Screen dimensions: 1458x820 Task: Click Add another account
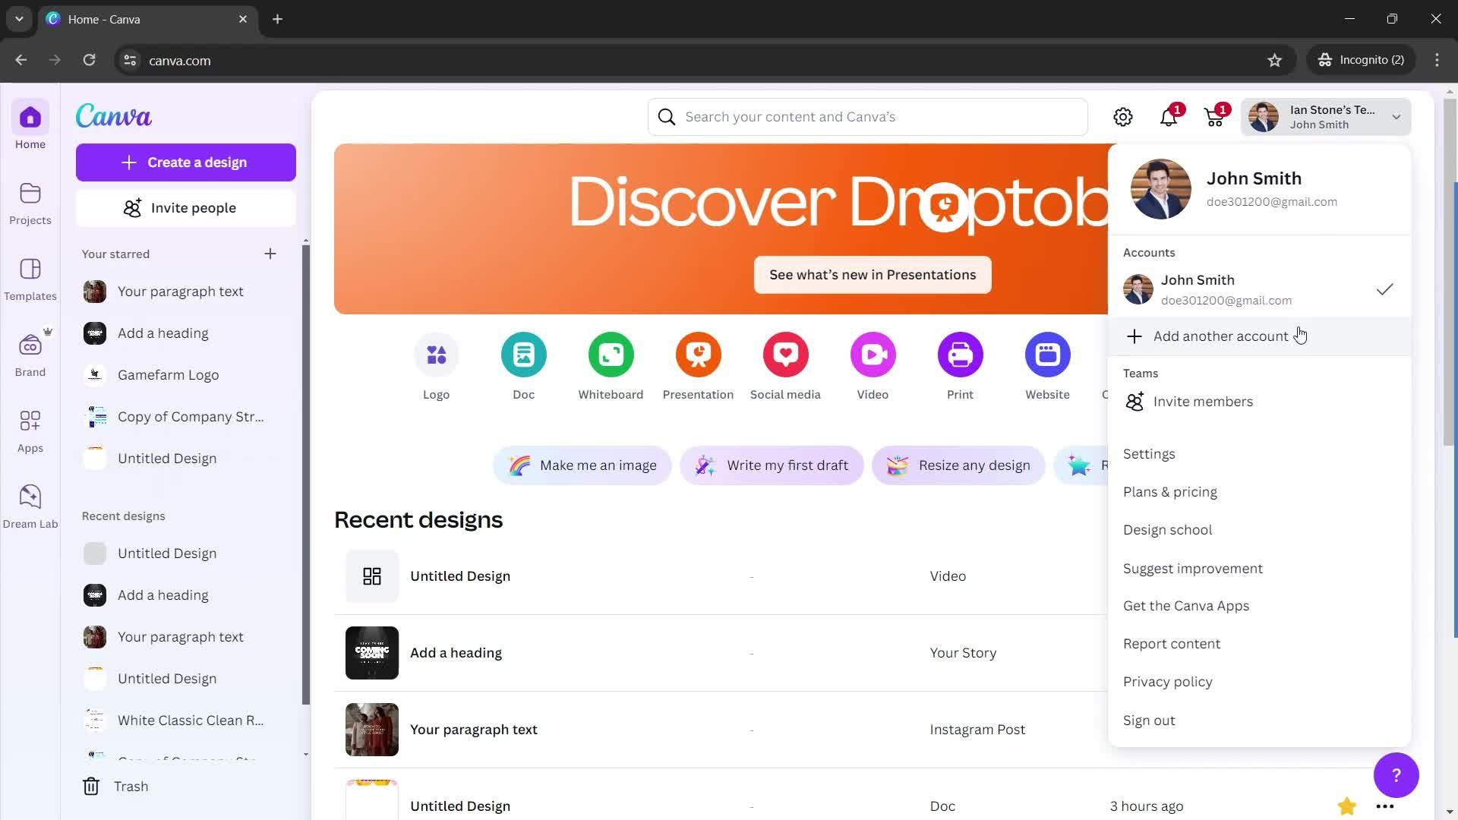pyautogui.click(x=1259, y=336)
